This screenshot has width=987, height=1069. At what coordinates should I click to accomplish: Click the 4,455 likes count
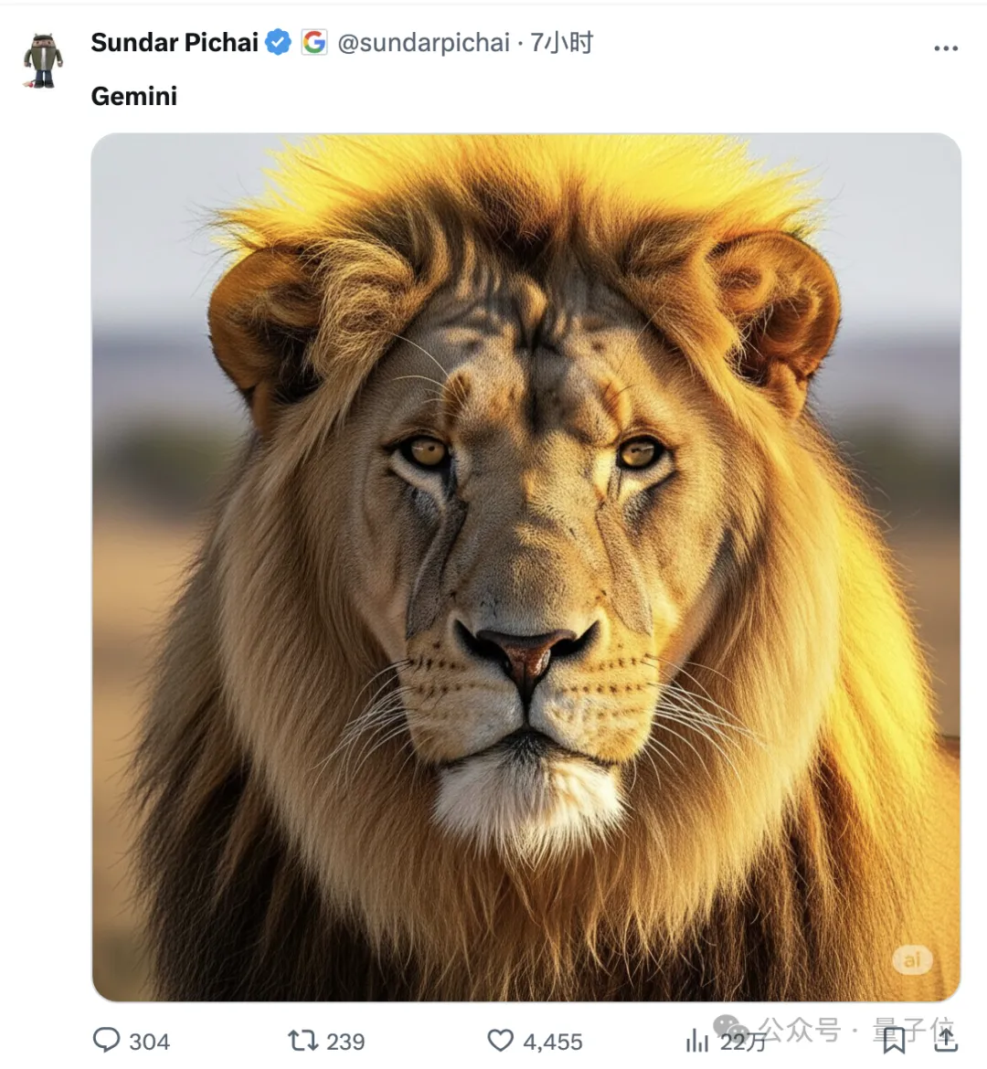[553, 1042]
